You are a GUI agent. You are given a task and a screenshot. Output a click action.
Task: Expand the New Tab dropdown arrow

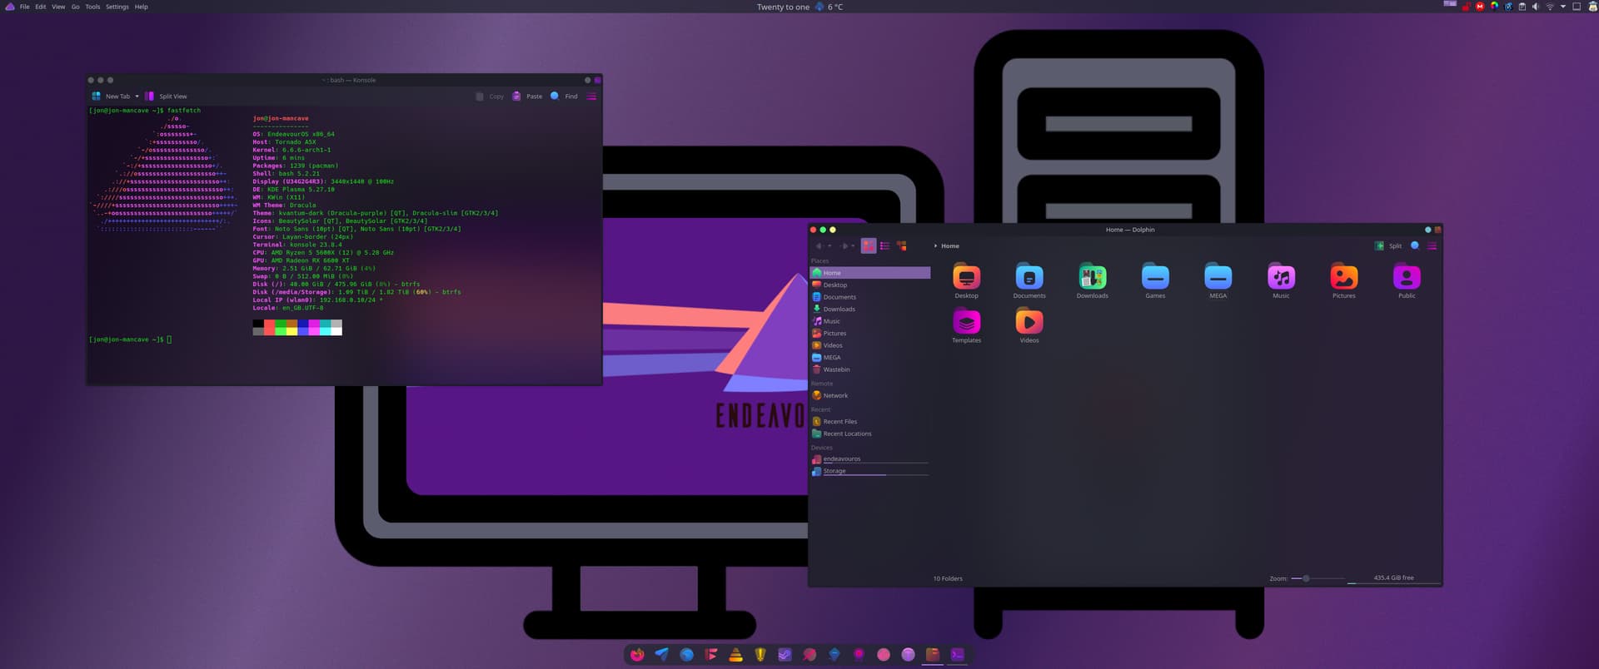click(137, 97)
